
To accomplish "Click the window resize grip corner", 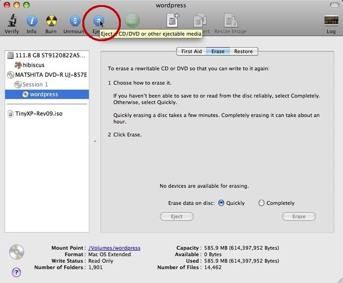I will [x=339, y=279].
